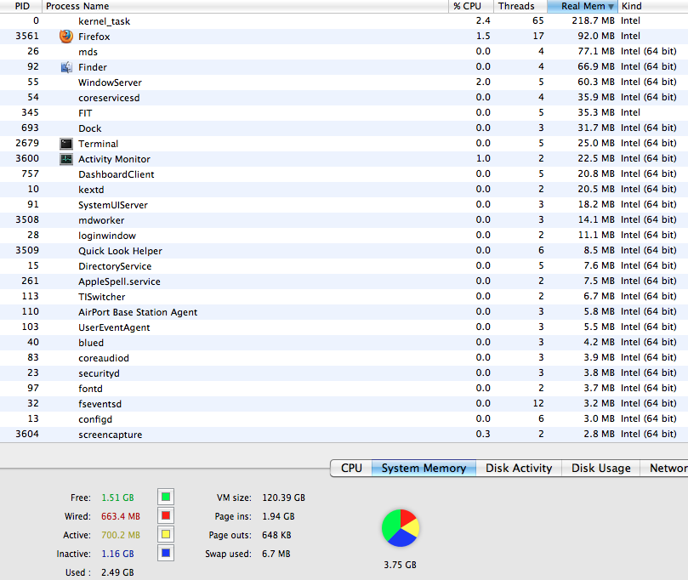Select the kextd process row
The height and width of the screenshot is (580, 688).
344,190
